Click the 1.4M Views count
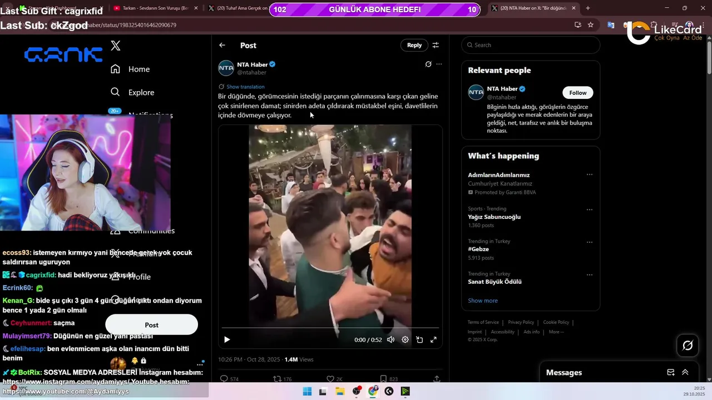The image size is (712, 400). (299, 359)
